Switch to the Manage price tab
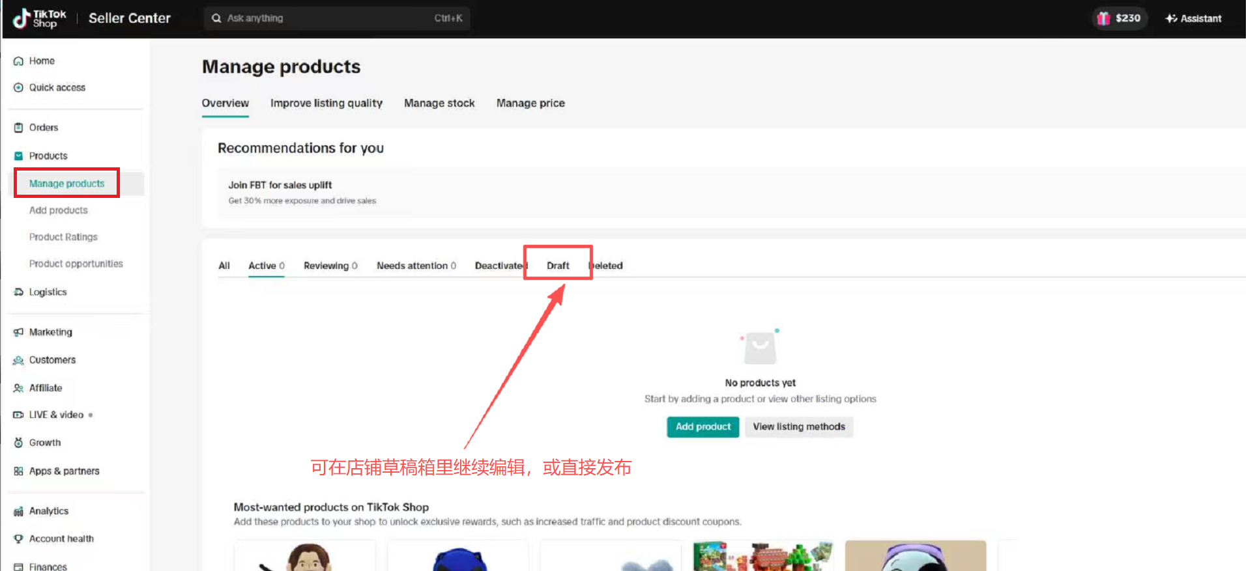1246x571 pixels. click(530, 104)
